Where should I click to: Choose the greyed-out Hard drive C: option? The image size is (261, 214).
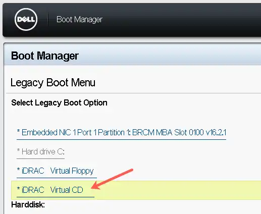click(40, 152)
